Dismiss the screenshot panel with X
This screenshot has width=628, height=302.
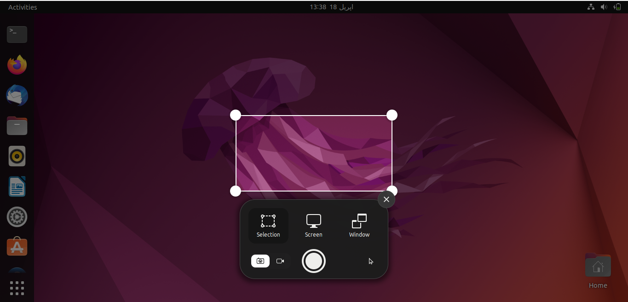click(x=386, y=199)
